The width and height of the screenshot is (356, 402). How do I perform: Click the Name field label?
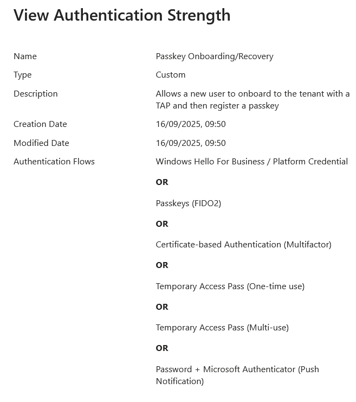pyautogui.click(x=25, y=56)
